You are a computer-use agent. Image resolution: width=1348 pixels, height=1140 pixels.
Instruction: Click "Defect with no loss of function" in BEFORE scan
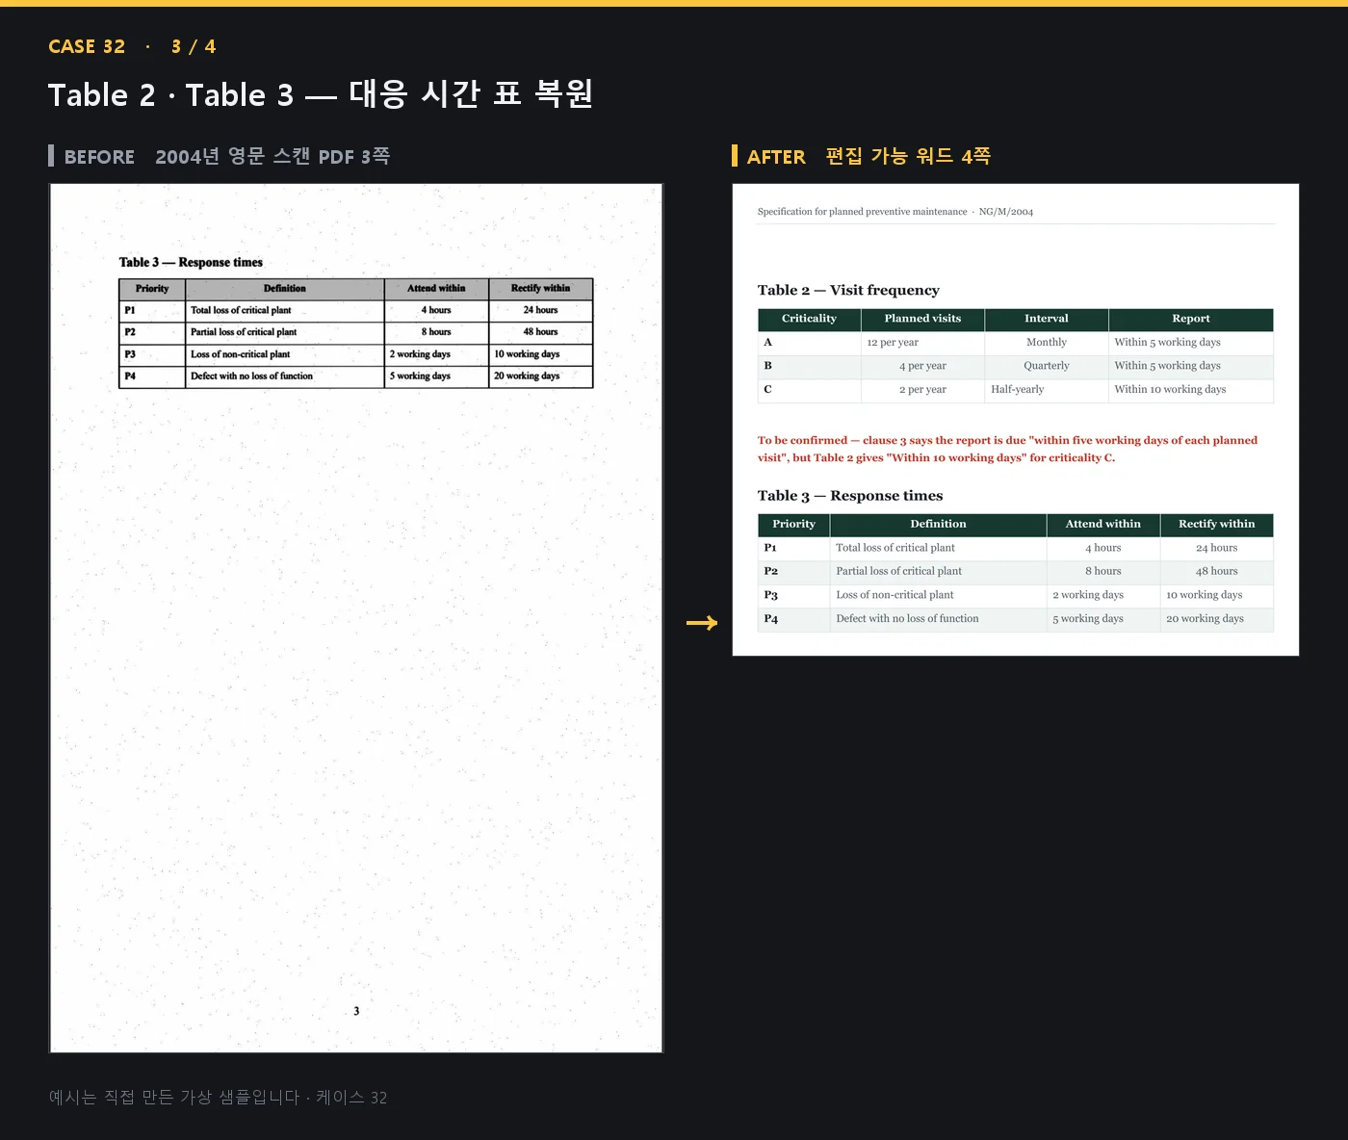[x=251, y=376]
